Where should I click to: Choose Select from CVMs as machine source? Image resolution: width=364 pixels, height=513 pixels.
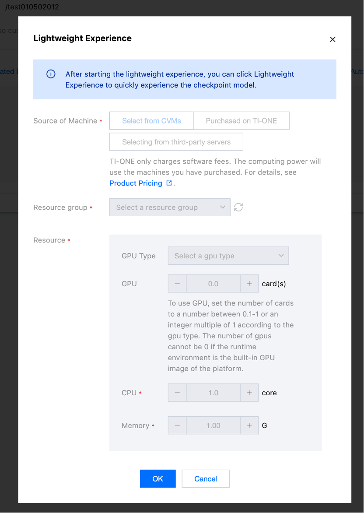pos(151,121)
